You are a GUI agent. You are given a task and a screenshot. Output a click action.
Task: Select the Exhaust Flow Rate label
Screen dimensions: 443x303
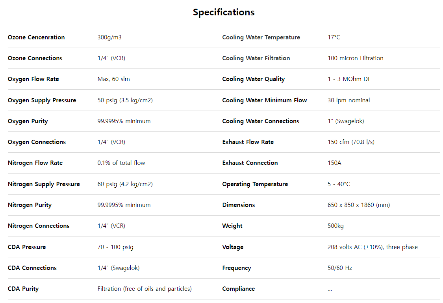click(x=248, y=142)
